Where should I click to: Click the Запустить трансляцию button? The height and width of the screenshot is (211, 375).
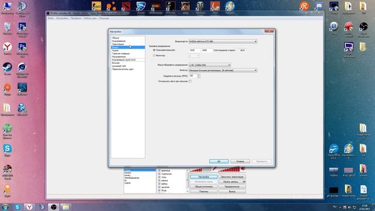coord(232,177)
